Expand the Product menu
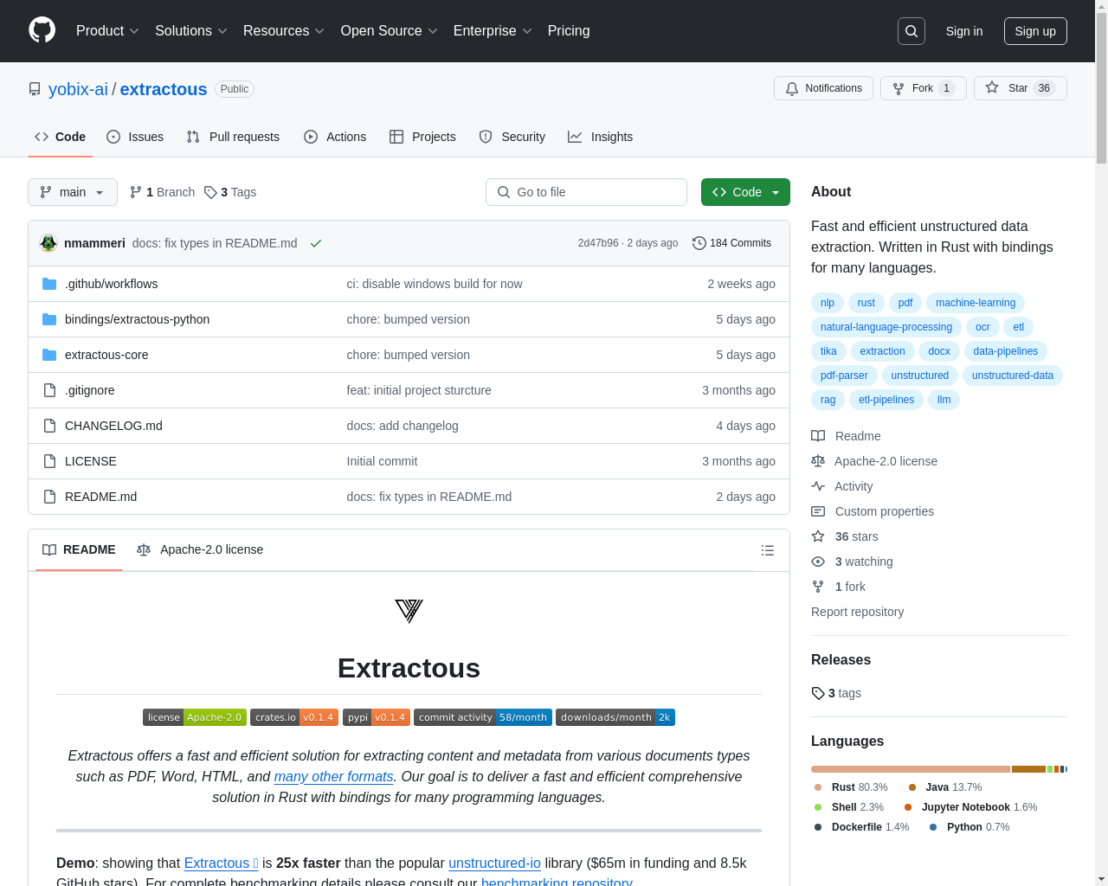Screen dimensions: 1108x886 (x=107, y=31)
